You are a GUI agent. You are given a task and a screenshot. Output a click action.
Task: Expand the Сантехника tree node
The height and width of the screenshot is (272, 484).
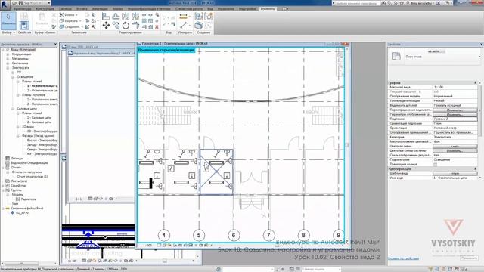(8, 63)
